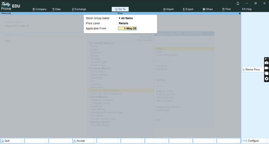Open the Y: Data menu
Image resolution: width=269 pixels, height=144 pixels.
pyautogui.click(x=56, y=9)
